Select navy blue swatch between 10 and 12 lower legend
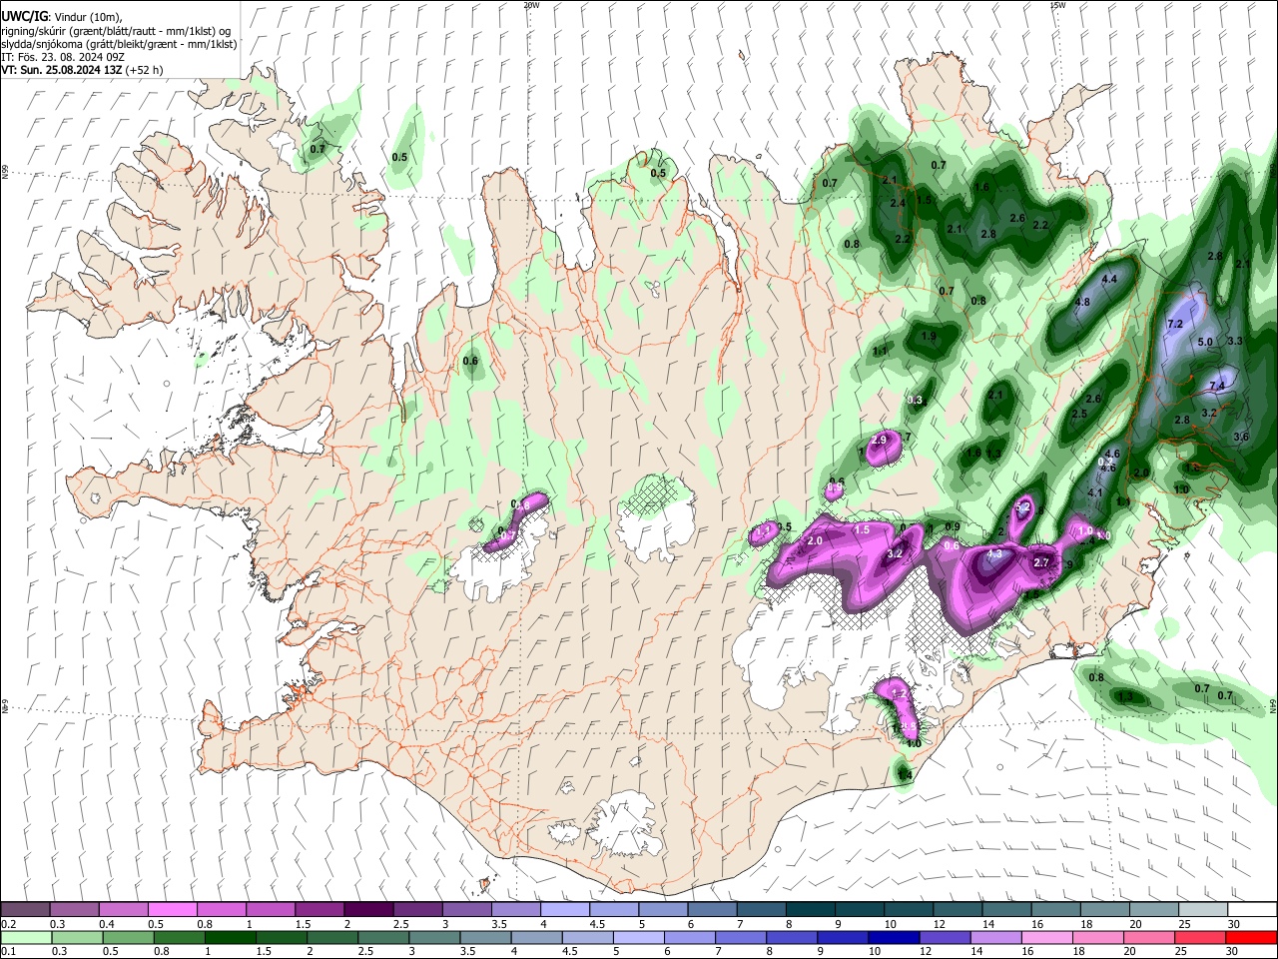This screenshot has width=1278, height=959. tap(893, 937)
